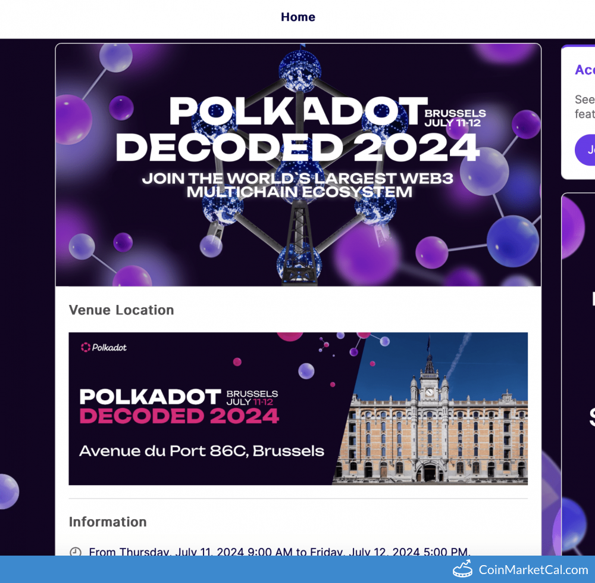Click the clock icon beside event date
This screenshot has height=583, width=595.
pyautogui.click(x=76, y=552)
